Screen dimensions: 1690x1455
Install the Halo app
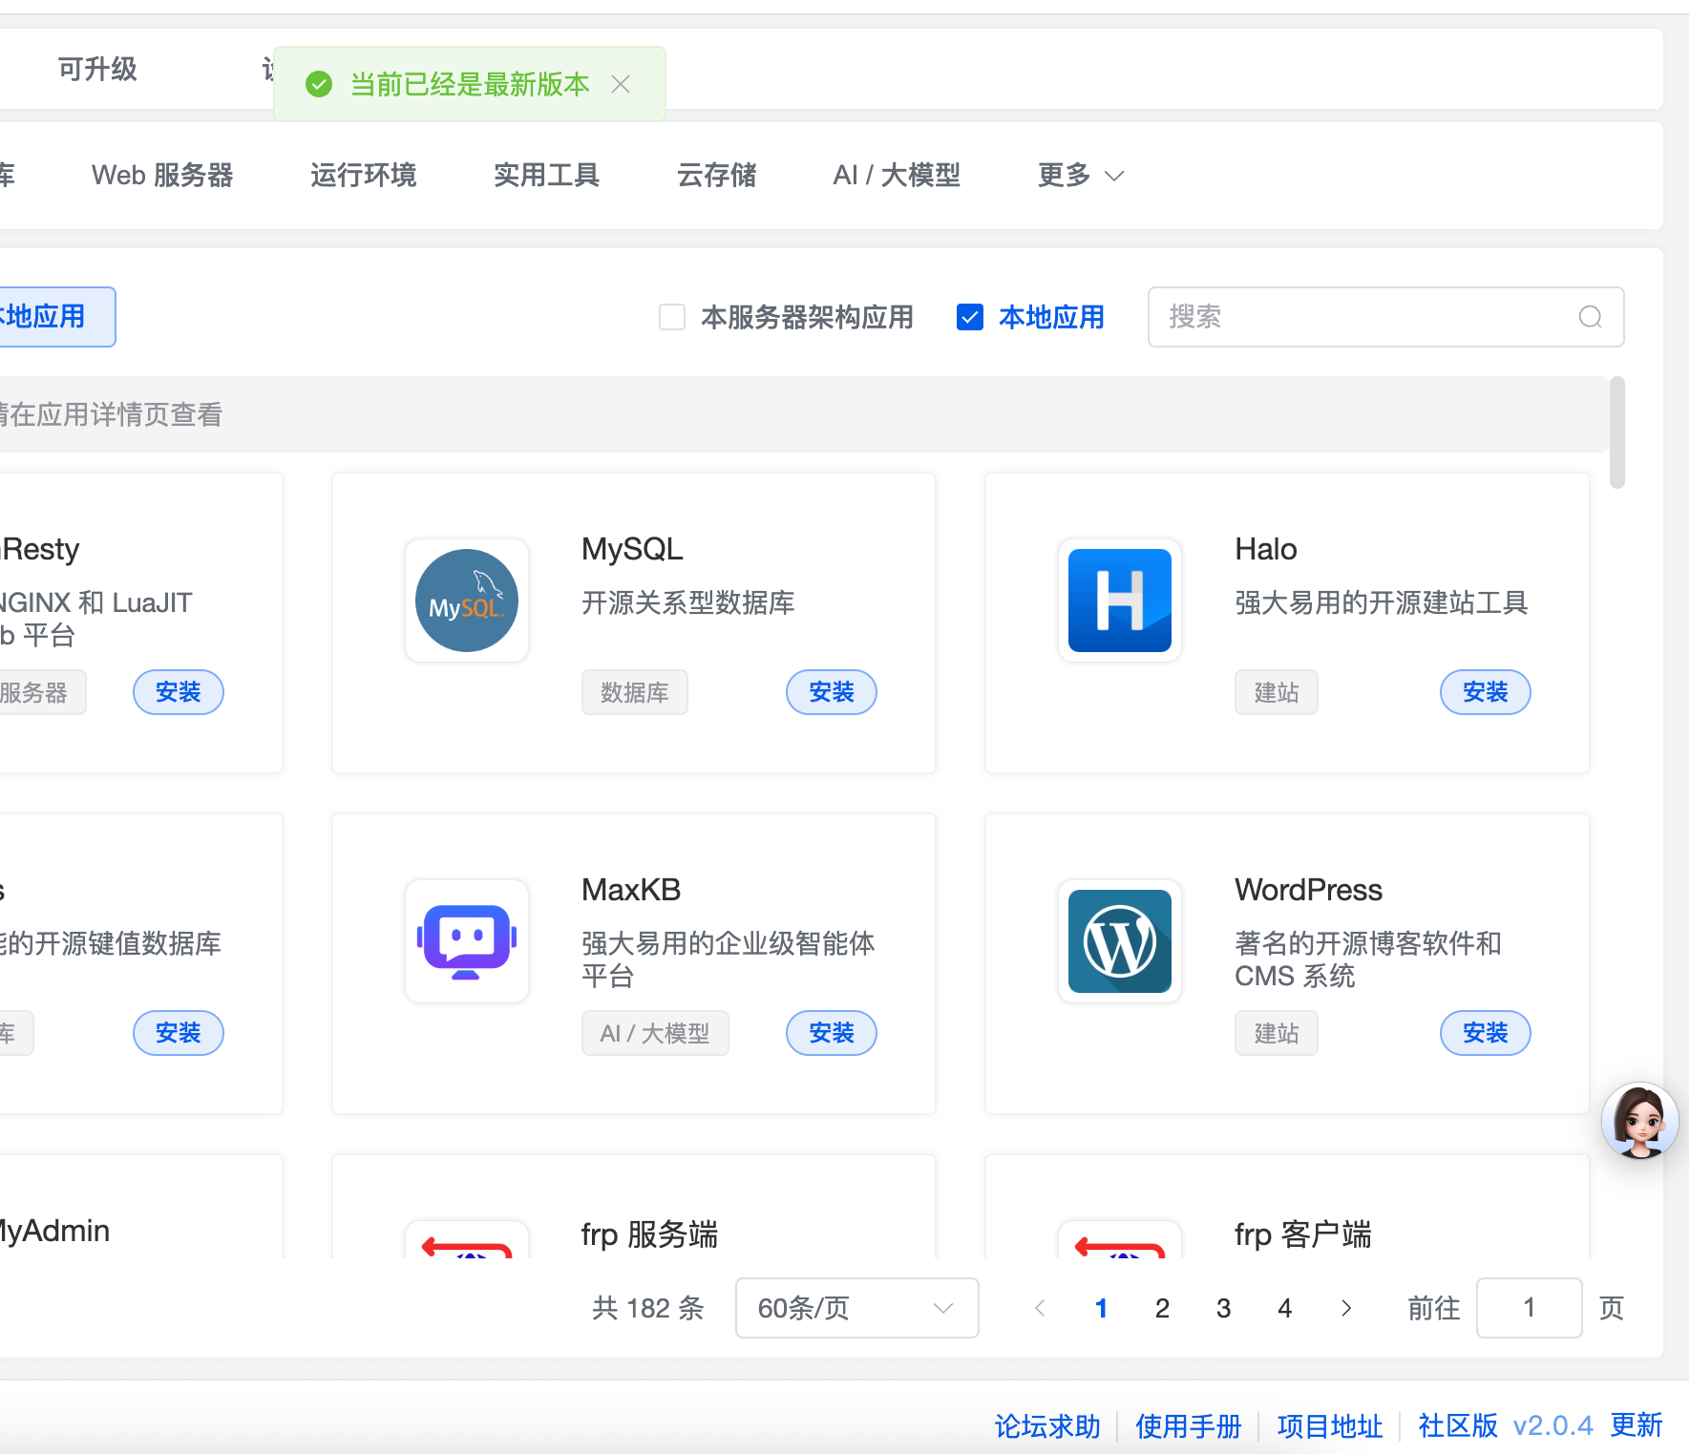[1485, 692]
